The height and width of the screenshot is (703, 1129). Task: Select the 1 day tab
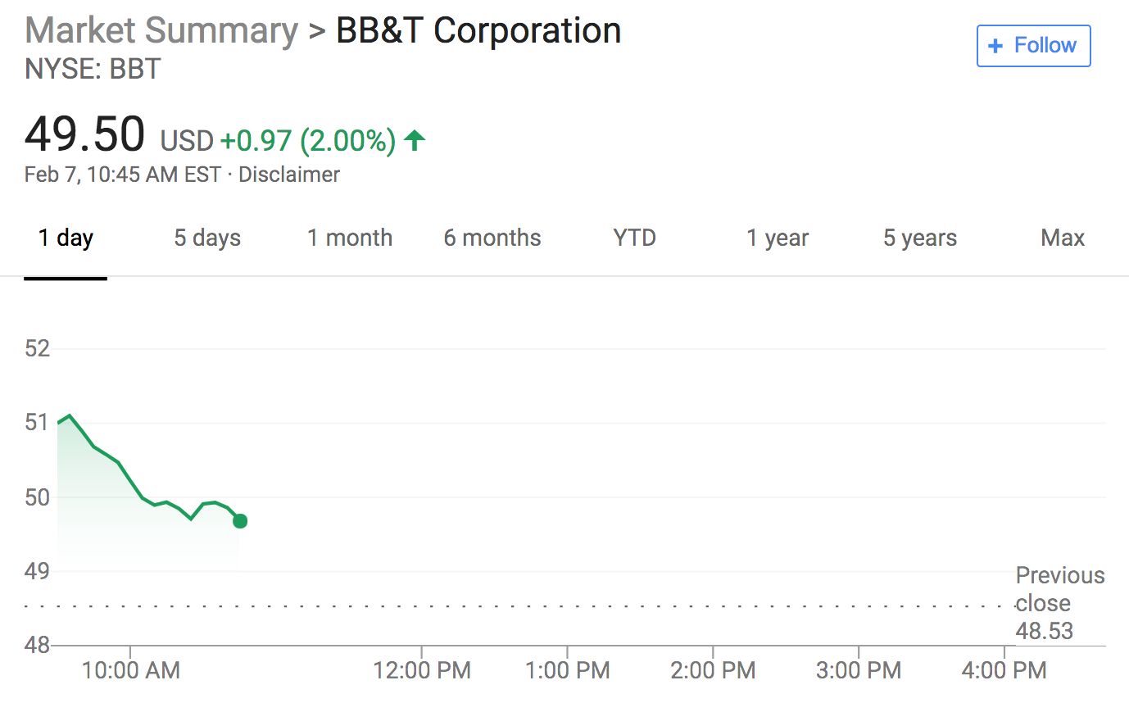point(66,238)
